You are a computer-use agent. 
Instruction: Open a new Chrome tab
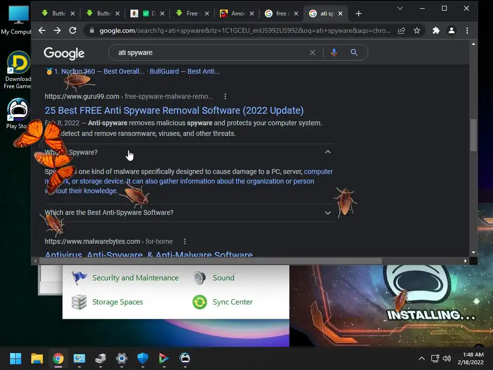click(x=358, y=13)
